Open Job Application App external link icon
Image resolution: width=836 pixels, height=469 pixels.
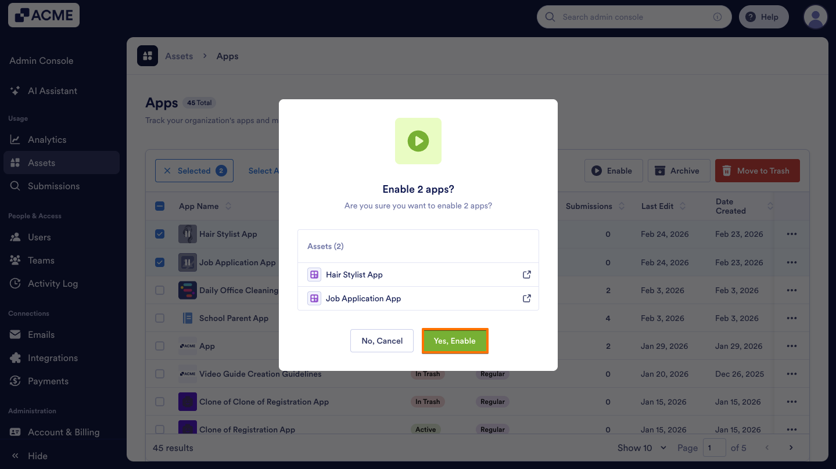click(x=527, y=298)
